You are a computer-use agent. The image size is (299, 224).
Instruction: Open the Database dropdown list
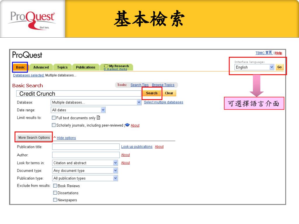point(96,102)
